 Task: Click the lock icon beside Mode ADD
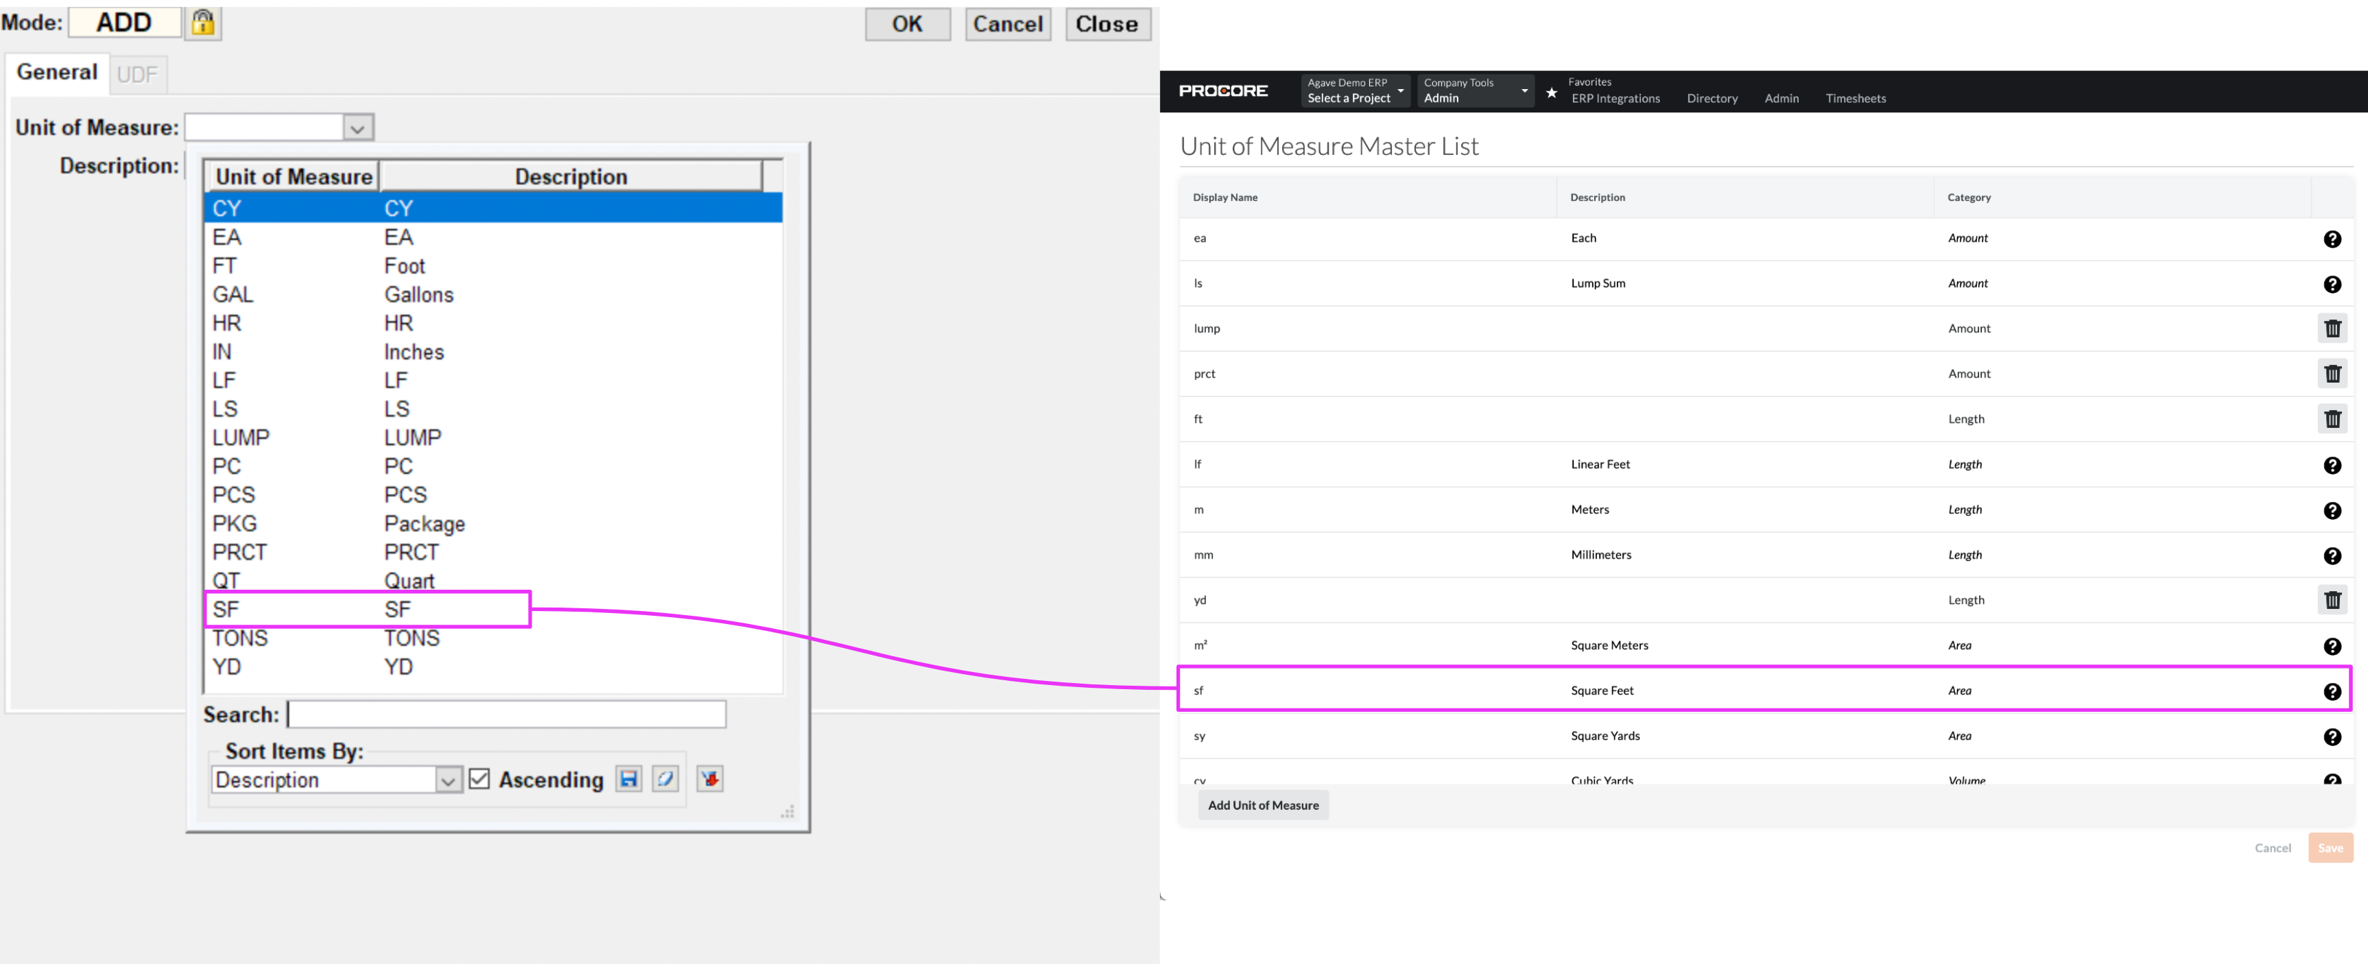point(203,22)
